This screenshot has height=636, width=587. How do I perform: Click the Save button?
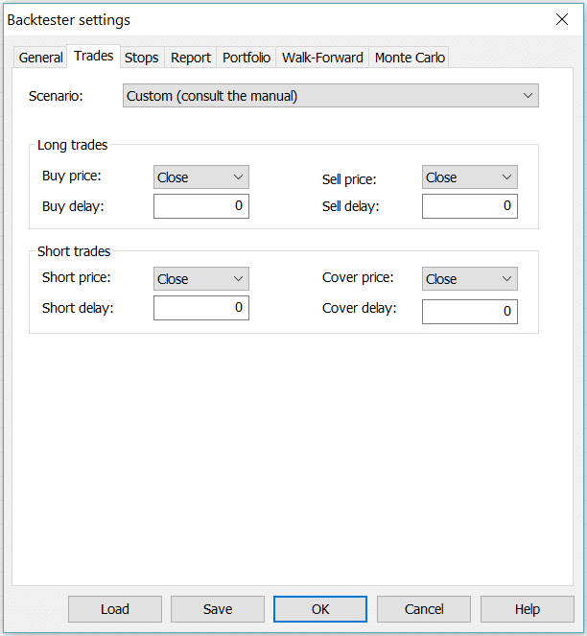[218, 609]
